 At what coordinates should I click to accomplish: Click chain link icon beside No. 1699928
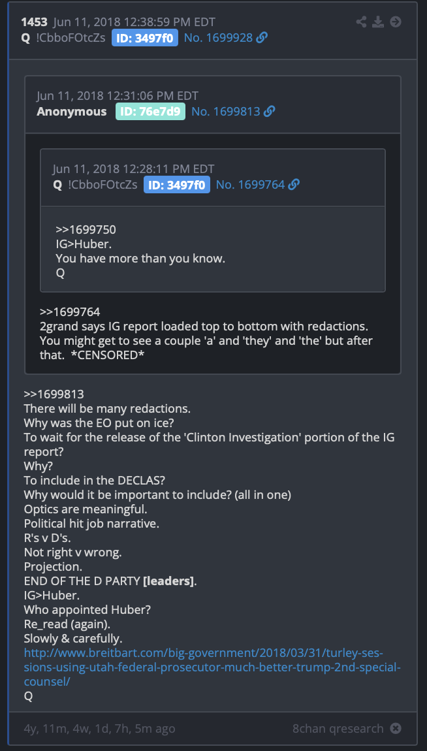click(x=262, y=38)
